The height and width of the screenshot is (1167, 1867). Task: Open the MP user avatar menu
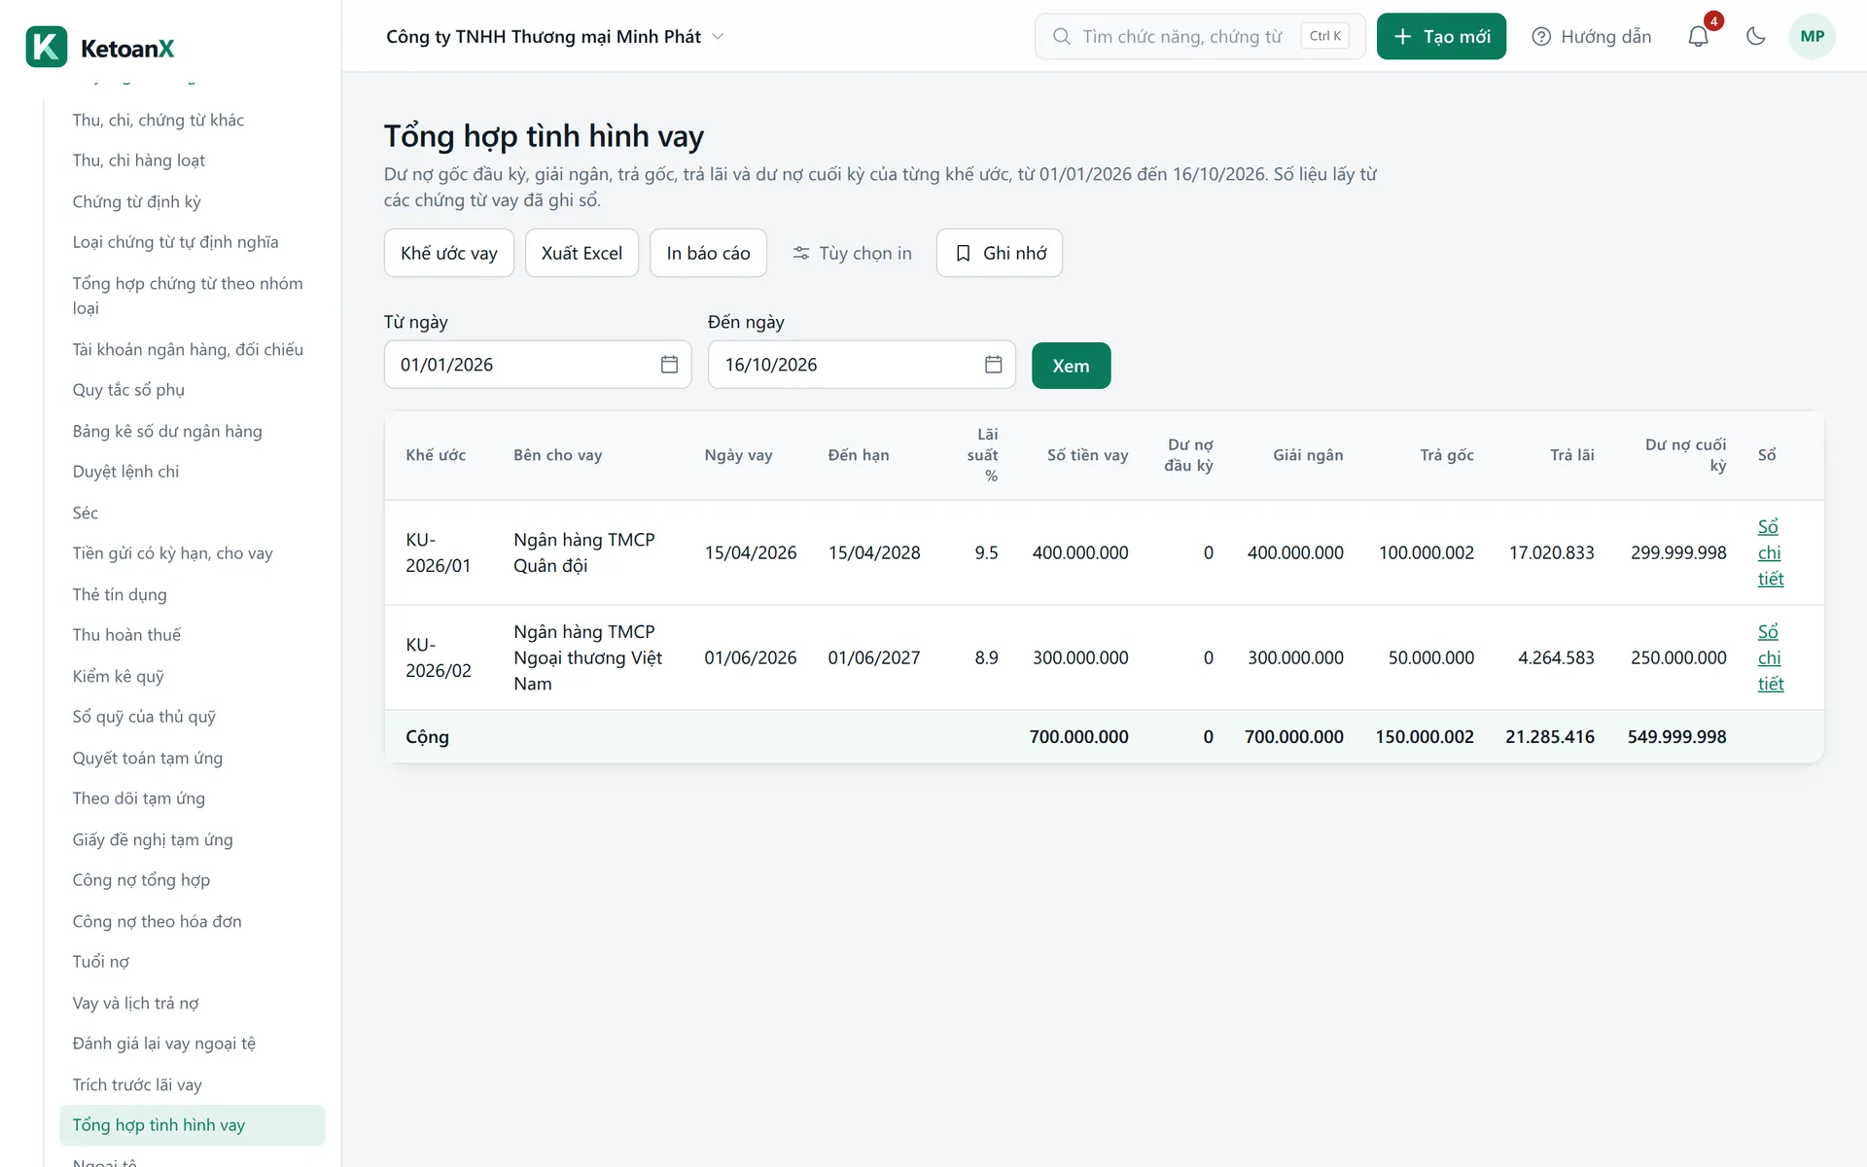1812,36
